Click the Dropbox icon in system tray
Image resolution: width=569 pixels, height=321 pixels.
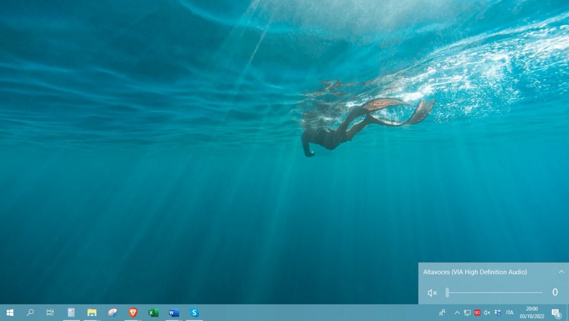coord(497,313)
